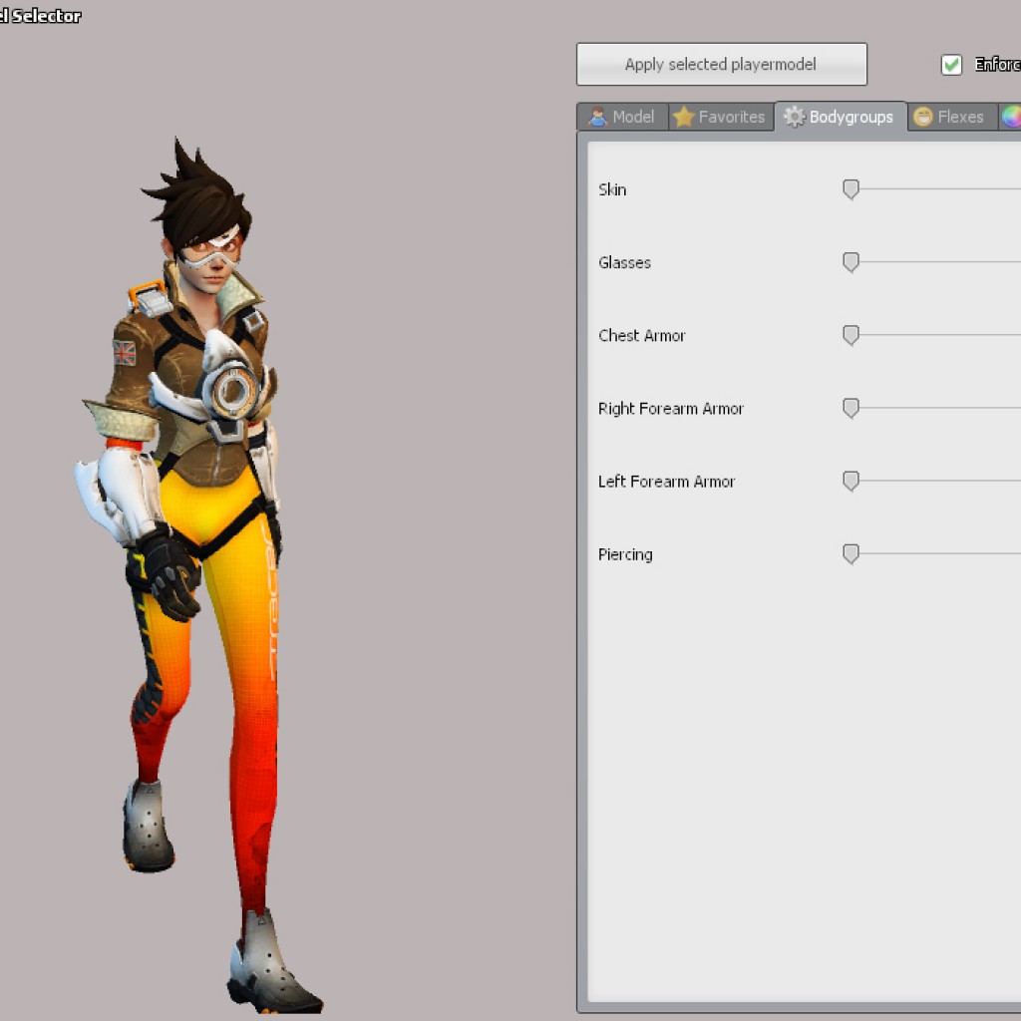The width and height of the screenshot is (1021, 1021).
Task: Open the Favorites tab
Action: (719, 117)
